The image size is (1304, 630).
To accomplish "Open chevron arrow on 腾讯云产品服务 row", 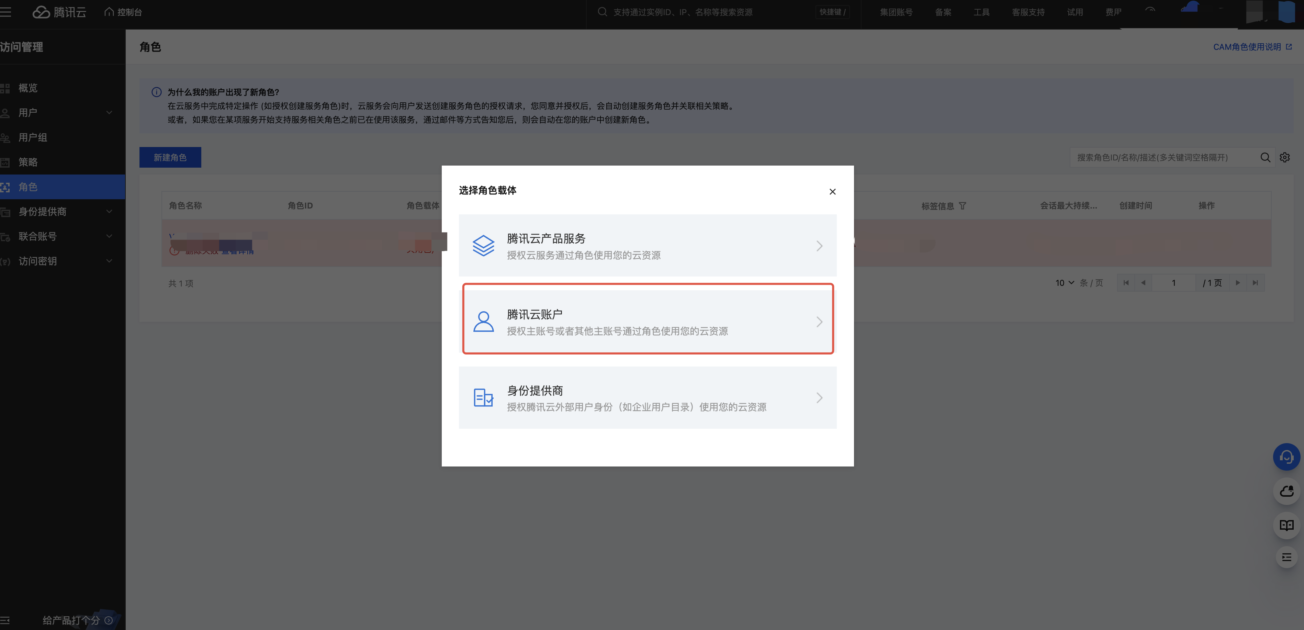I will tap(819, 246).
